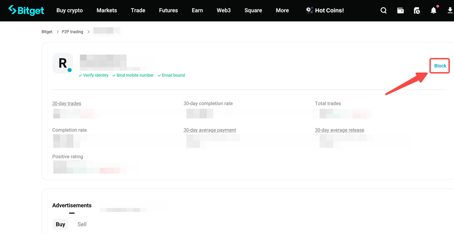454x234 pixels.
Task: Click the 30-day average payment label
Action: (210, 130)
